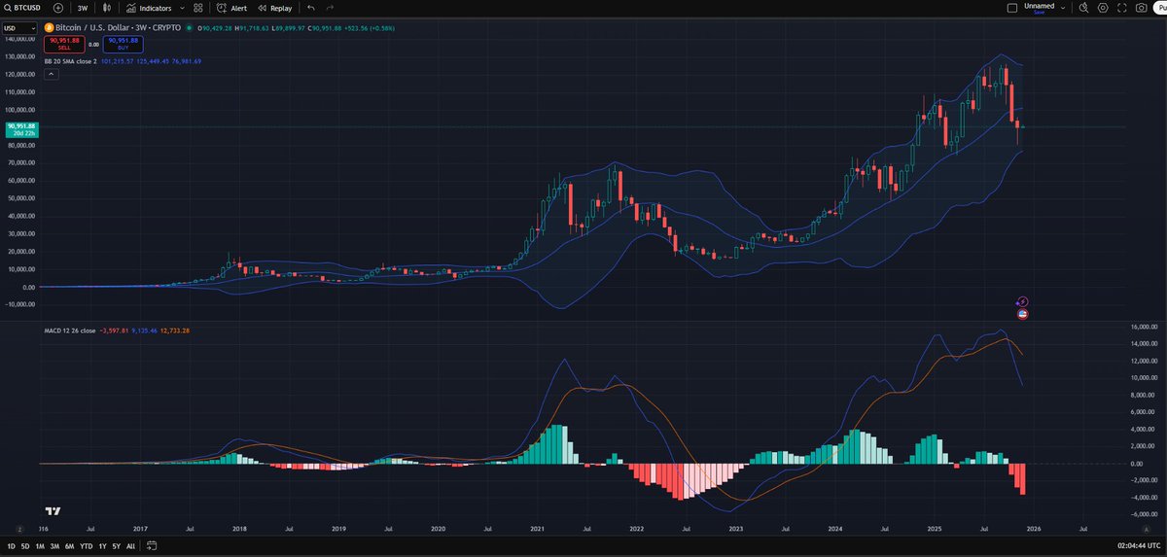Image resolution: width=1167 pixels, height=557 pixels.
Task: Click the MACD signal value 12,733.28
Action: [174, 331]
